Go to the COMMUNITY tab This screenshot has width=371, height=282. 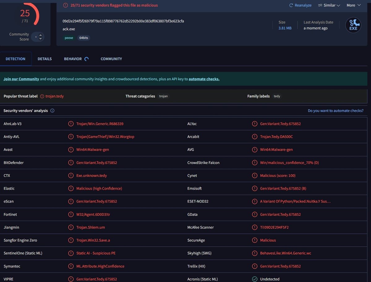click(x=111, y=59)
